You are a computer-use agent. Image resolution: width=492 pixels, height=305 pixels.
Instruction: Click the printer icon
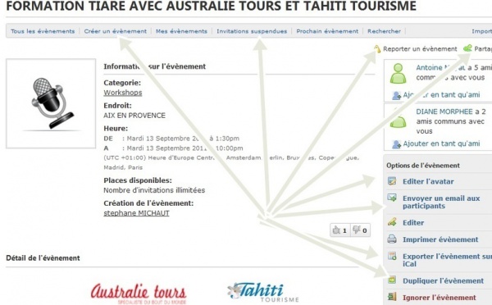coord(392,239)
